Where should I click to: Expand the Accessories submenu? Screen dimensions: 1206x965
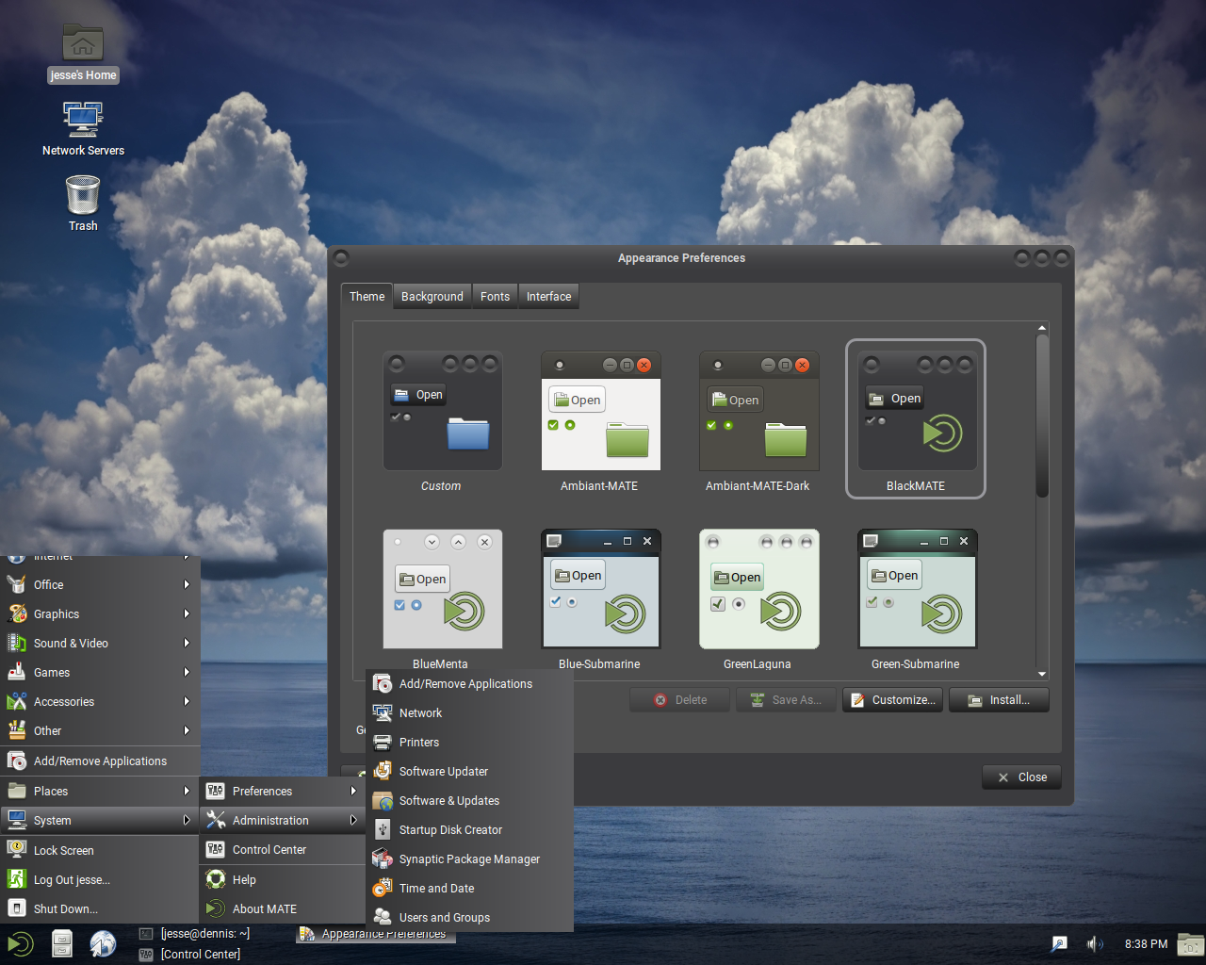coord(99,701)
